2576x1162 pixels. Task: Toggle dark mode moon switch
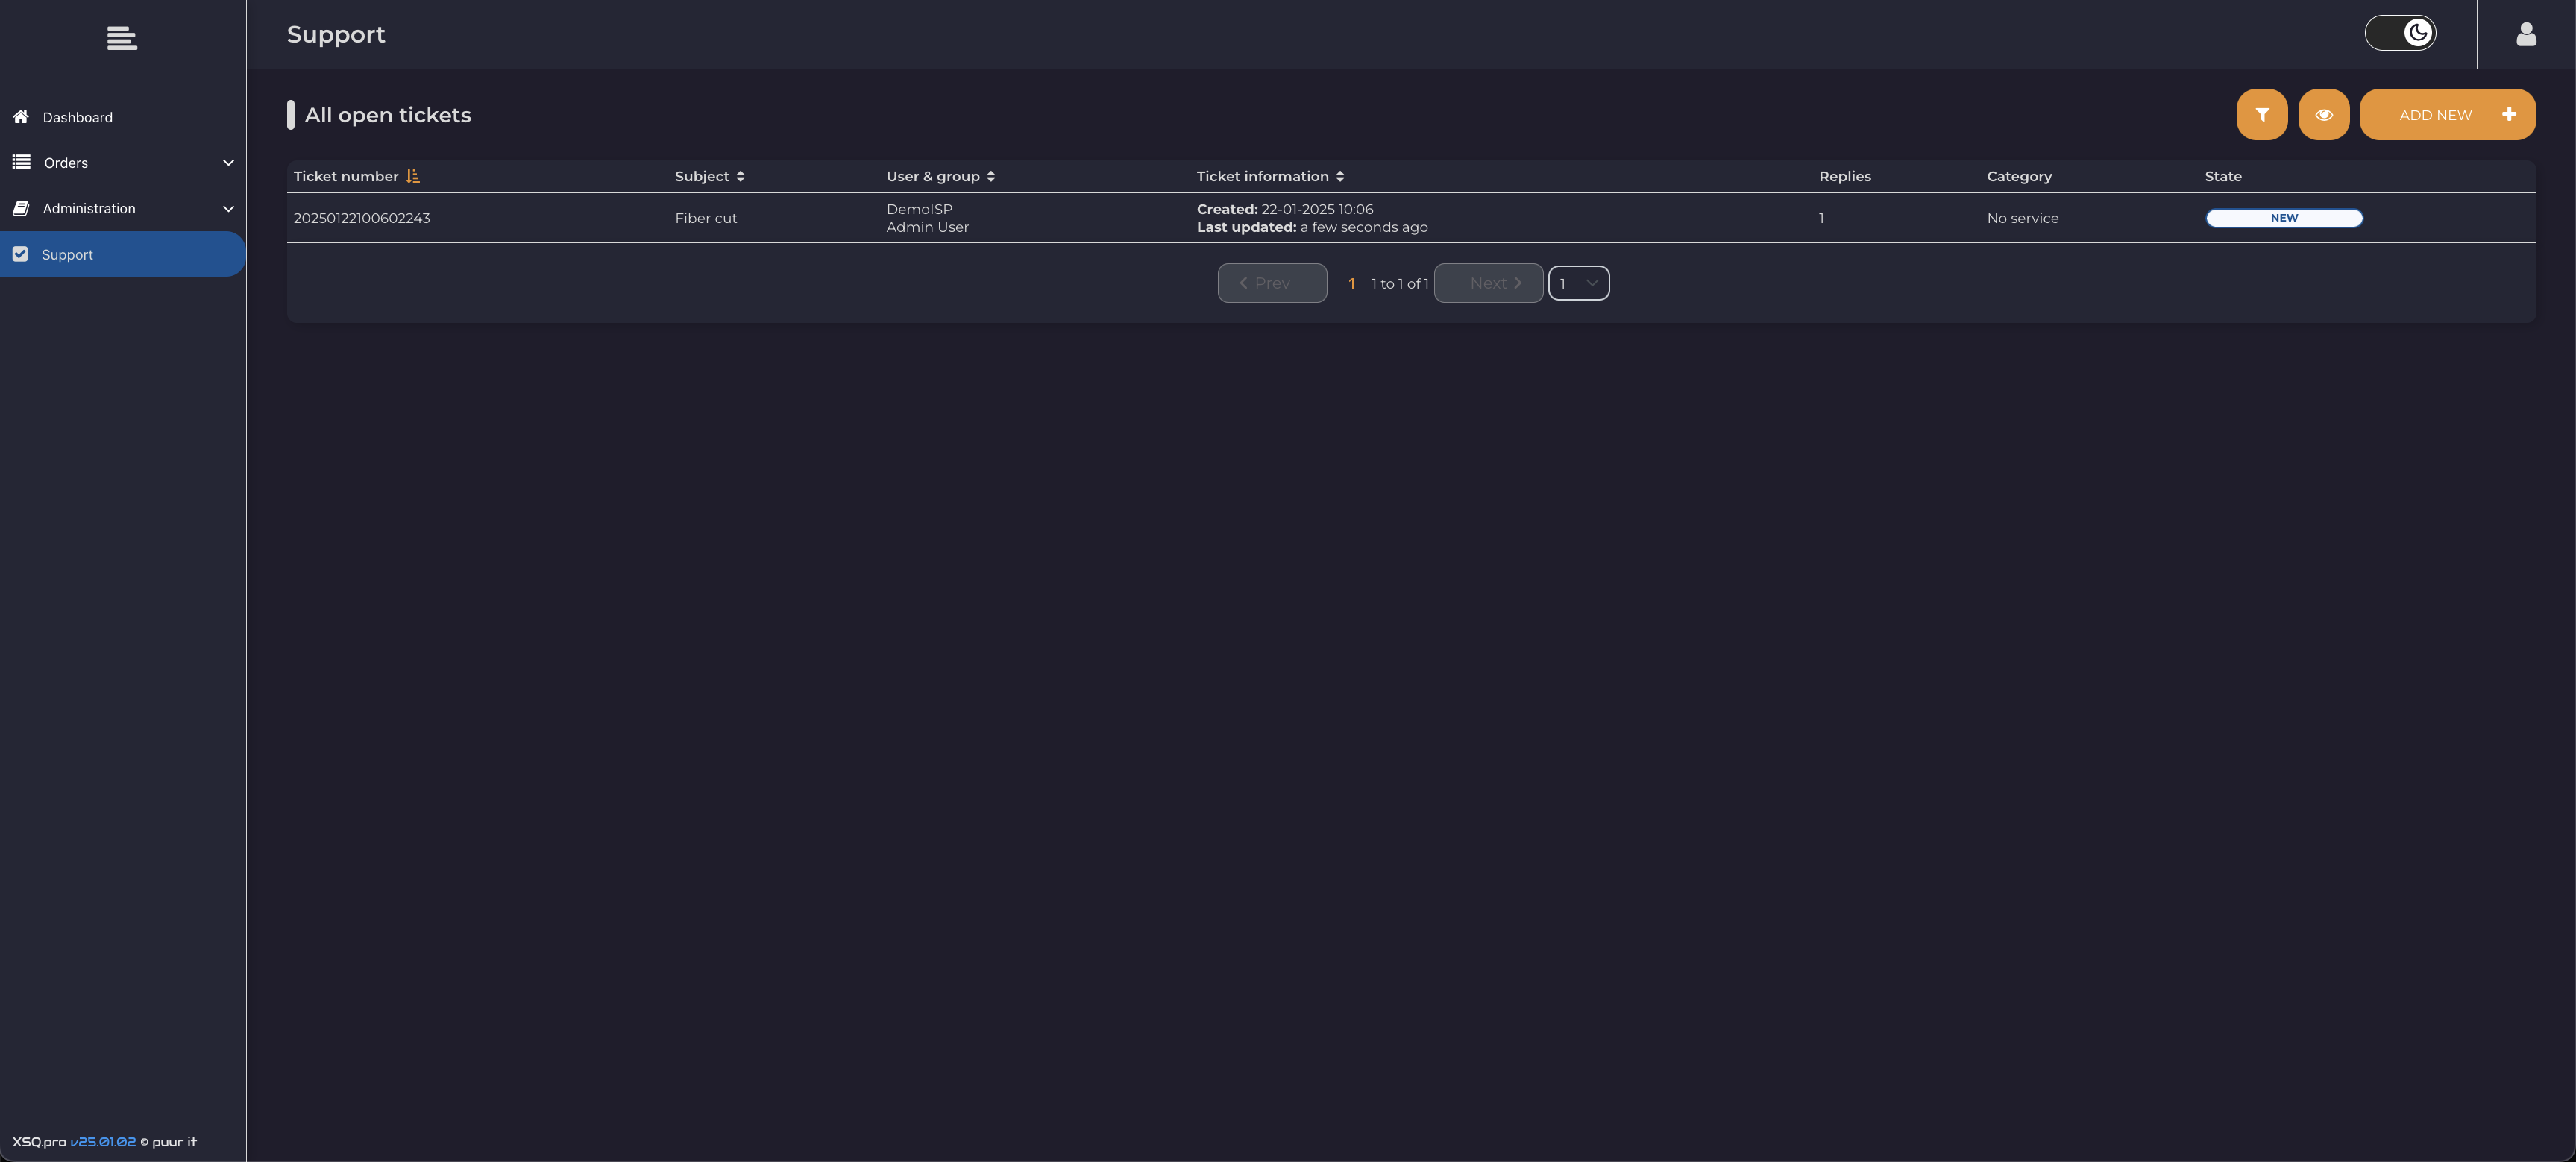tap(2399, 33)
